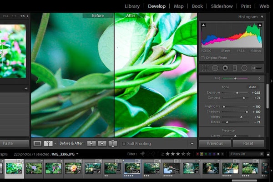Viewport: 273px width, 182px height.
Task: Enable the Soft Proofing checkbox
Action: tap(124, 144)
